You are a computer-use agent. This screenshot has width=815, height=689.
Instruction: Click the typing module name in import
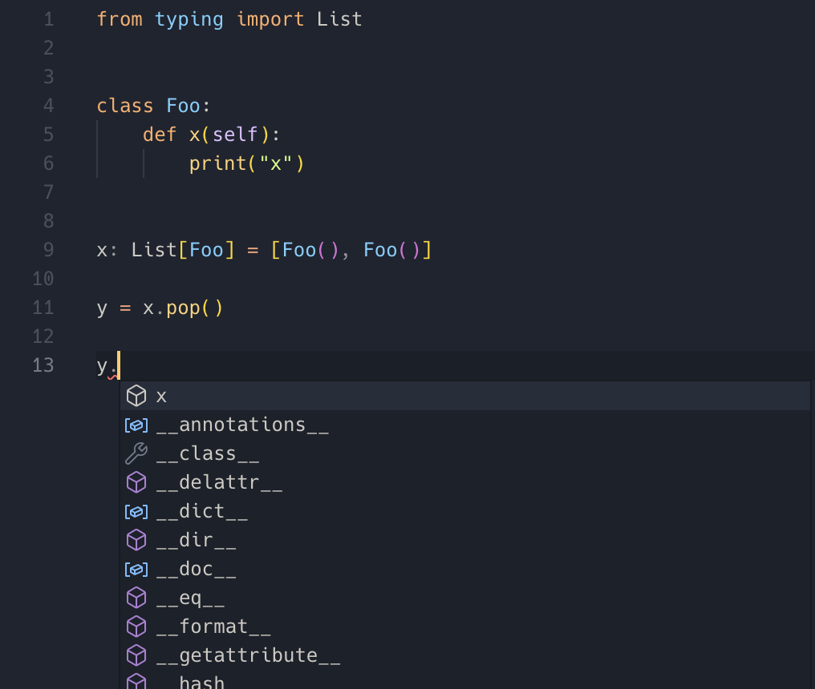coord(189,20)
